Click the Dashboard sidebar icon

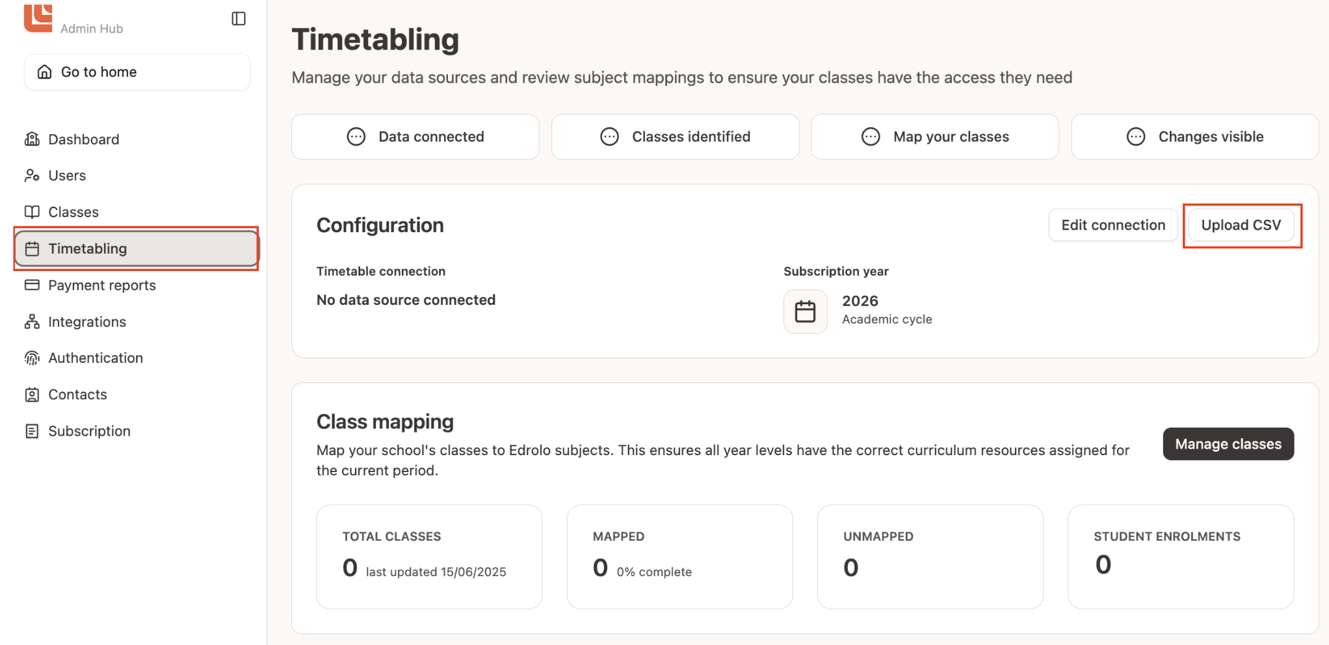tap(32, 139)
